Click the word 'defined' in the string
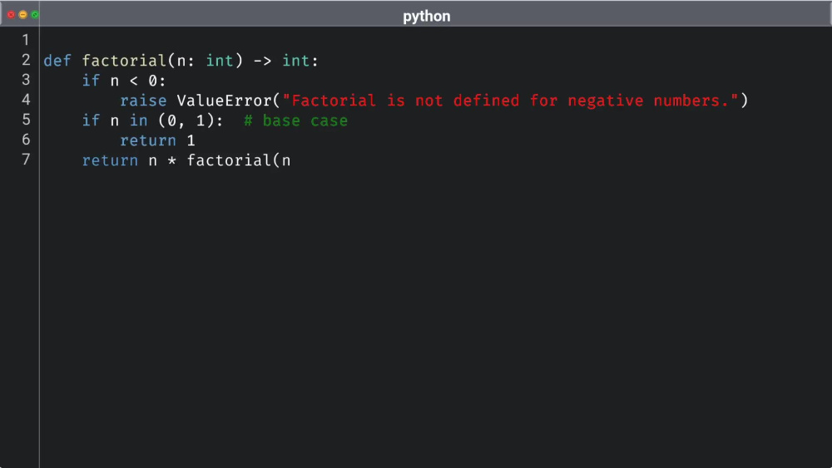This screenshot has width=832, height=468. point(486,101)
